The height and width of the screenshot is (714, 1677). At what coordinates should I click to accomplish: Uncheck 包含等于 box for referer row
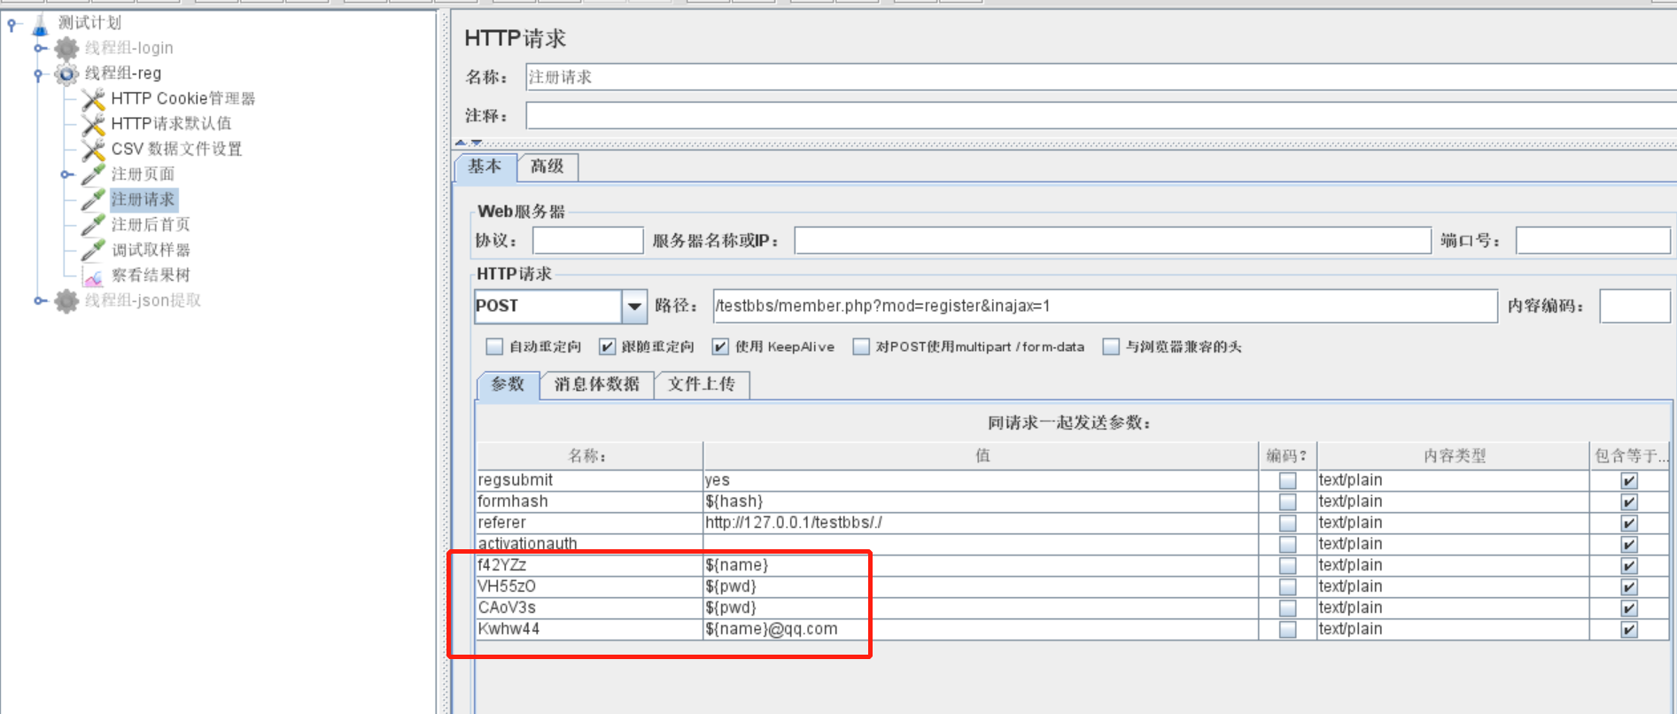click(x=1628, y=523)
